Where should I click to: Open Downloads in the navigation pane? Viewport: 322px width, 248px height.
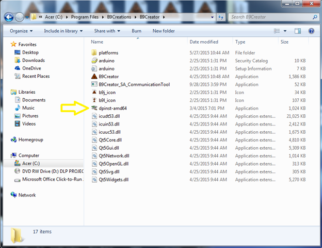click(x=34, y=60)
